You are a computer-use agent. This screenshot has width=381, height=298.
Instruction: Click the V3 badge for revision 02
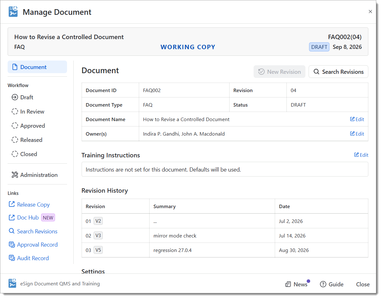coord(98,236)
